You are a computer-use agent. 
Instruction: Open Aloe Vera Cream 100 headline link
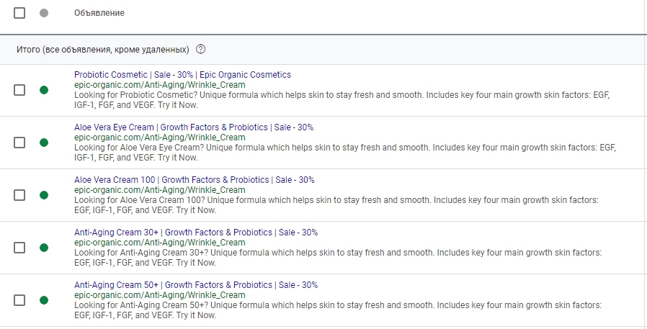point(195,180)
